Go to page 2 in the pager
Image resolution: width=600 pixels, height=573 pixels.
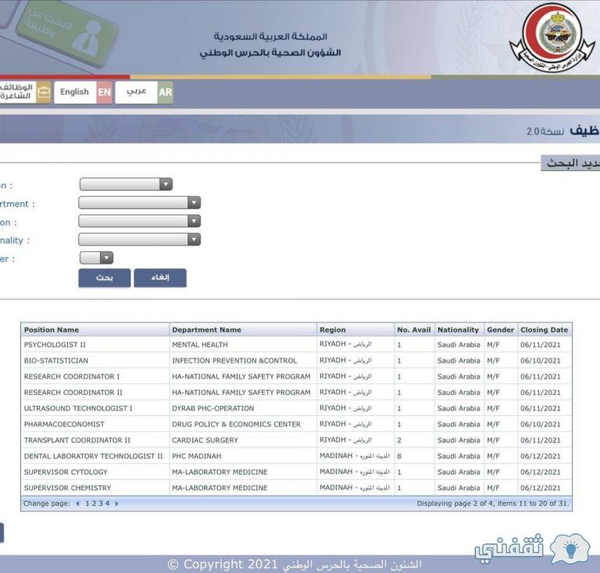(94, 504)
